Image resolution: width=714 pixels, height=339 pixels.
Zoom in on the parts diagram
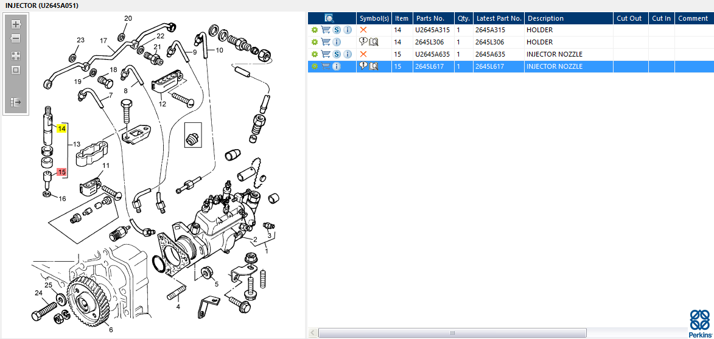click(x=16, y=24)
